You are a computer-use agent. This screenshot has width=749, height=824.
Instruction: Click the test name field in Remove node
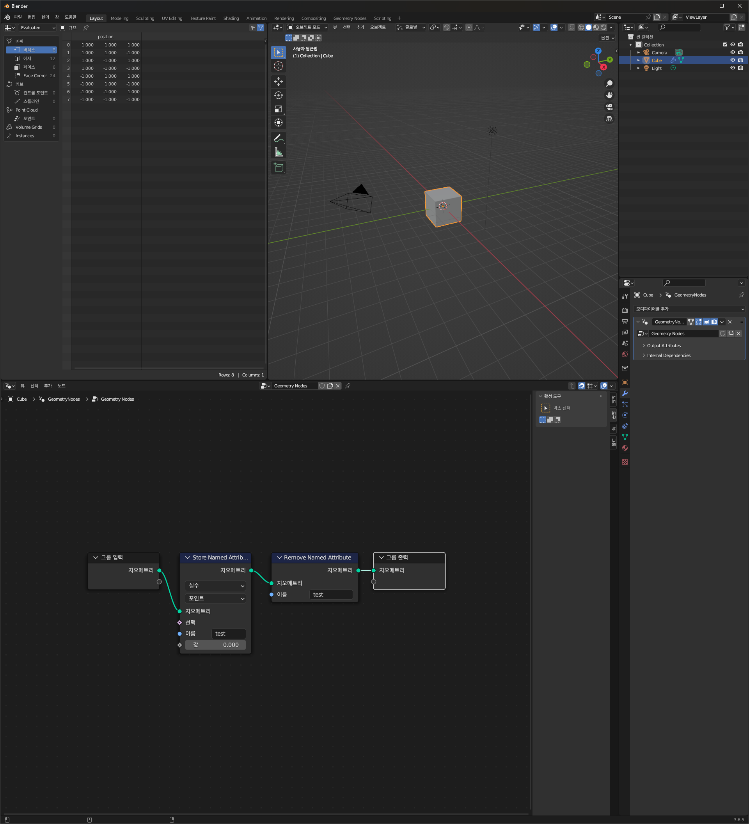(x=330, y=594)
